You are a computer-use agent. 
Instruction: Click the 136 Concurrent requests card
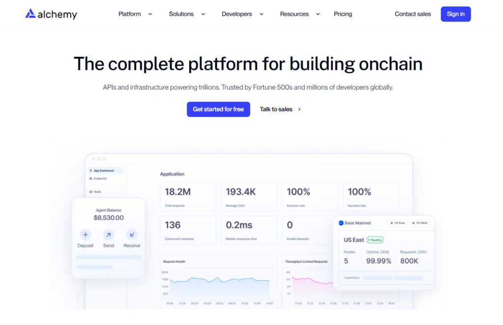click(188, 230)
